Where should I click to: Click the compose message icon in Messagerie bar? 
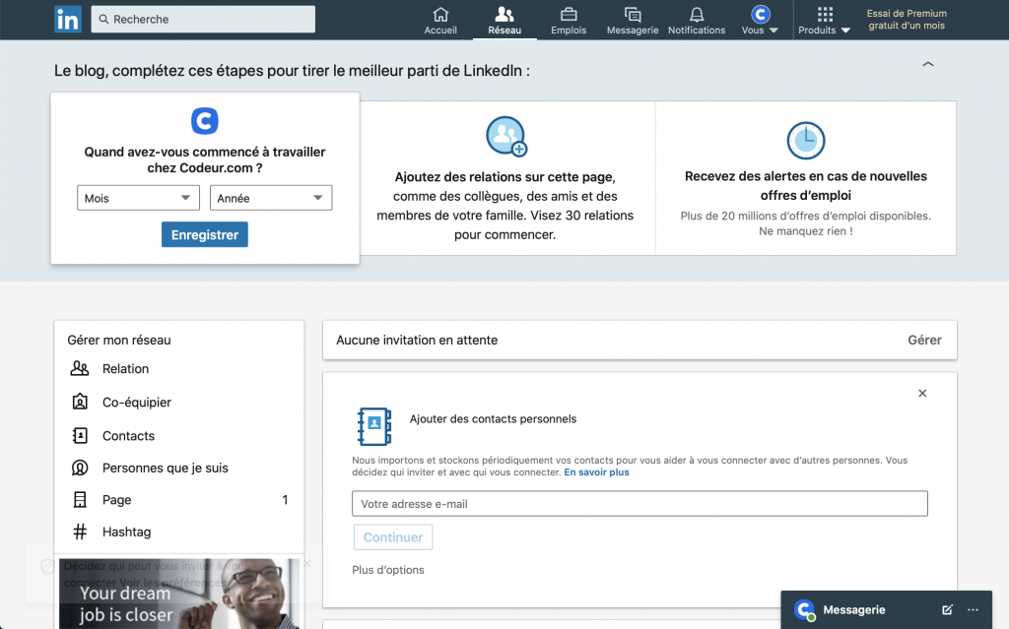coord(947,609)
